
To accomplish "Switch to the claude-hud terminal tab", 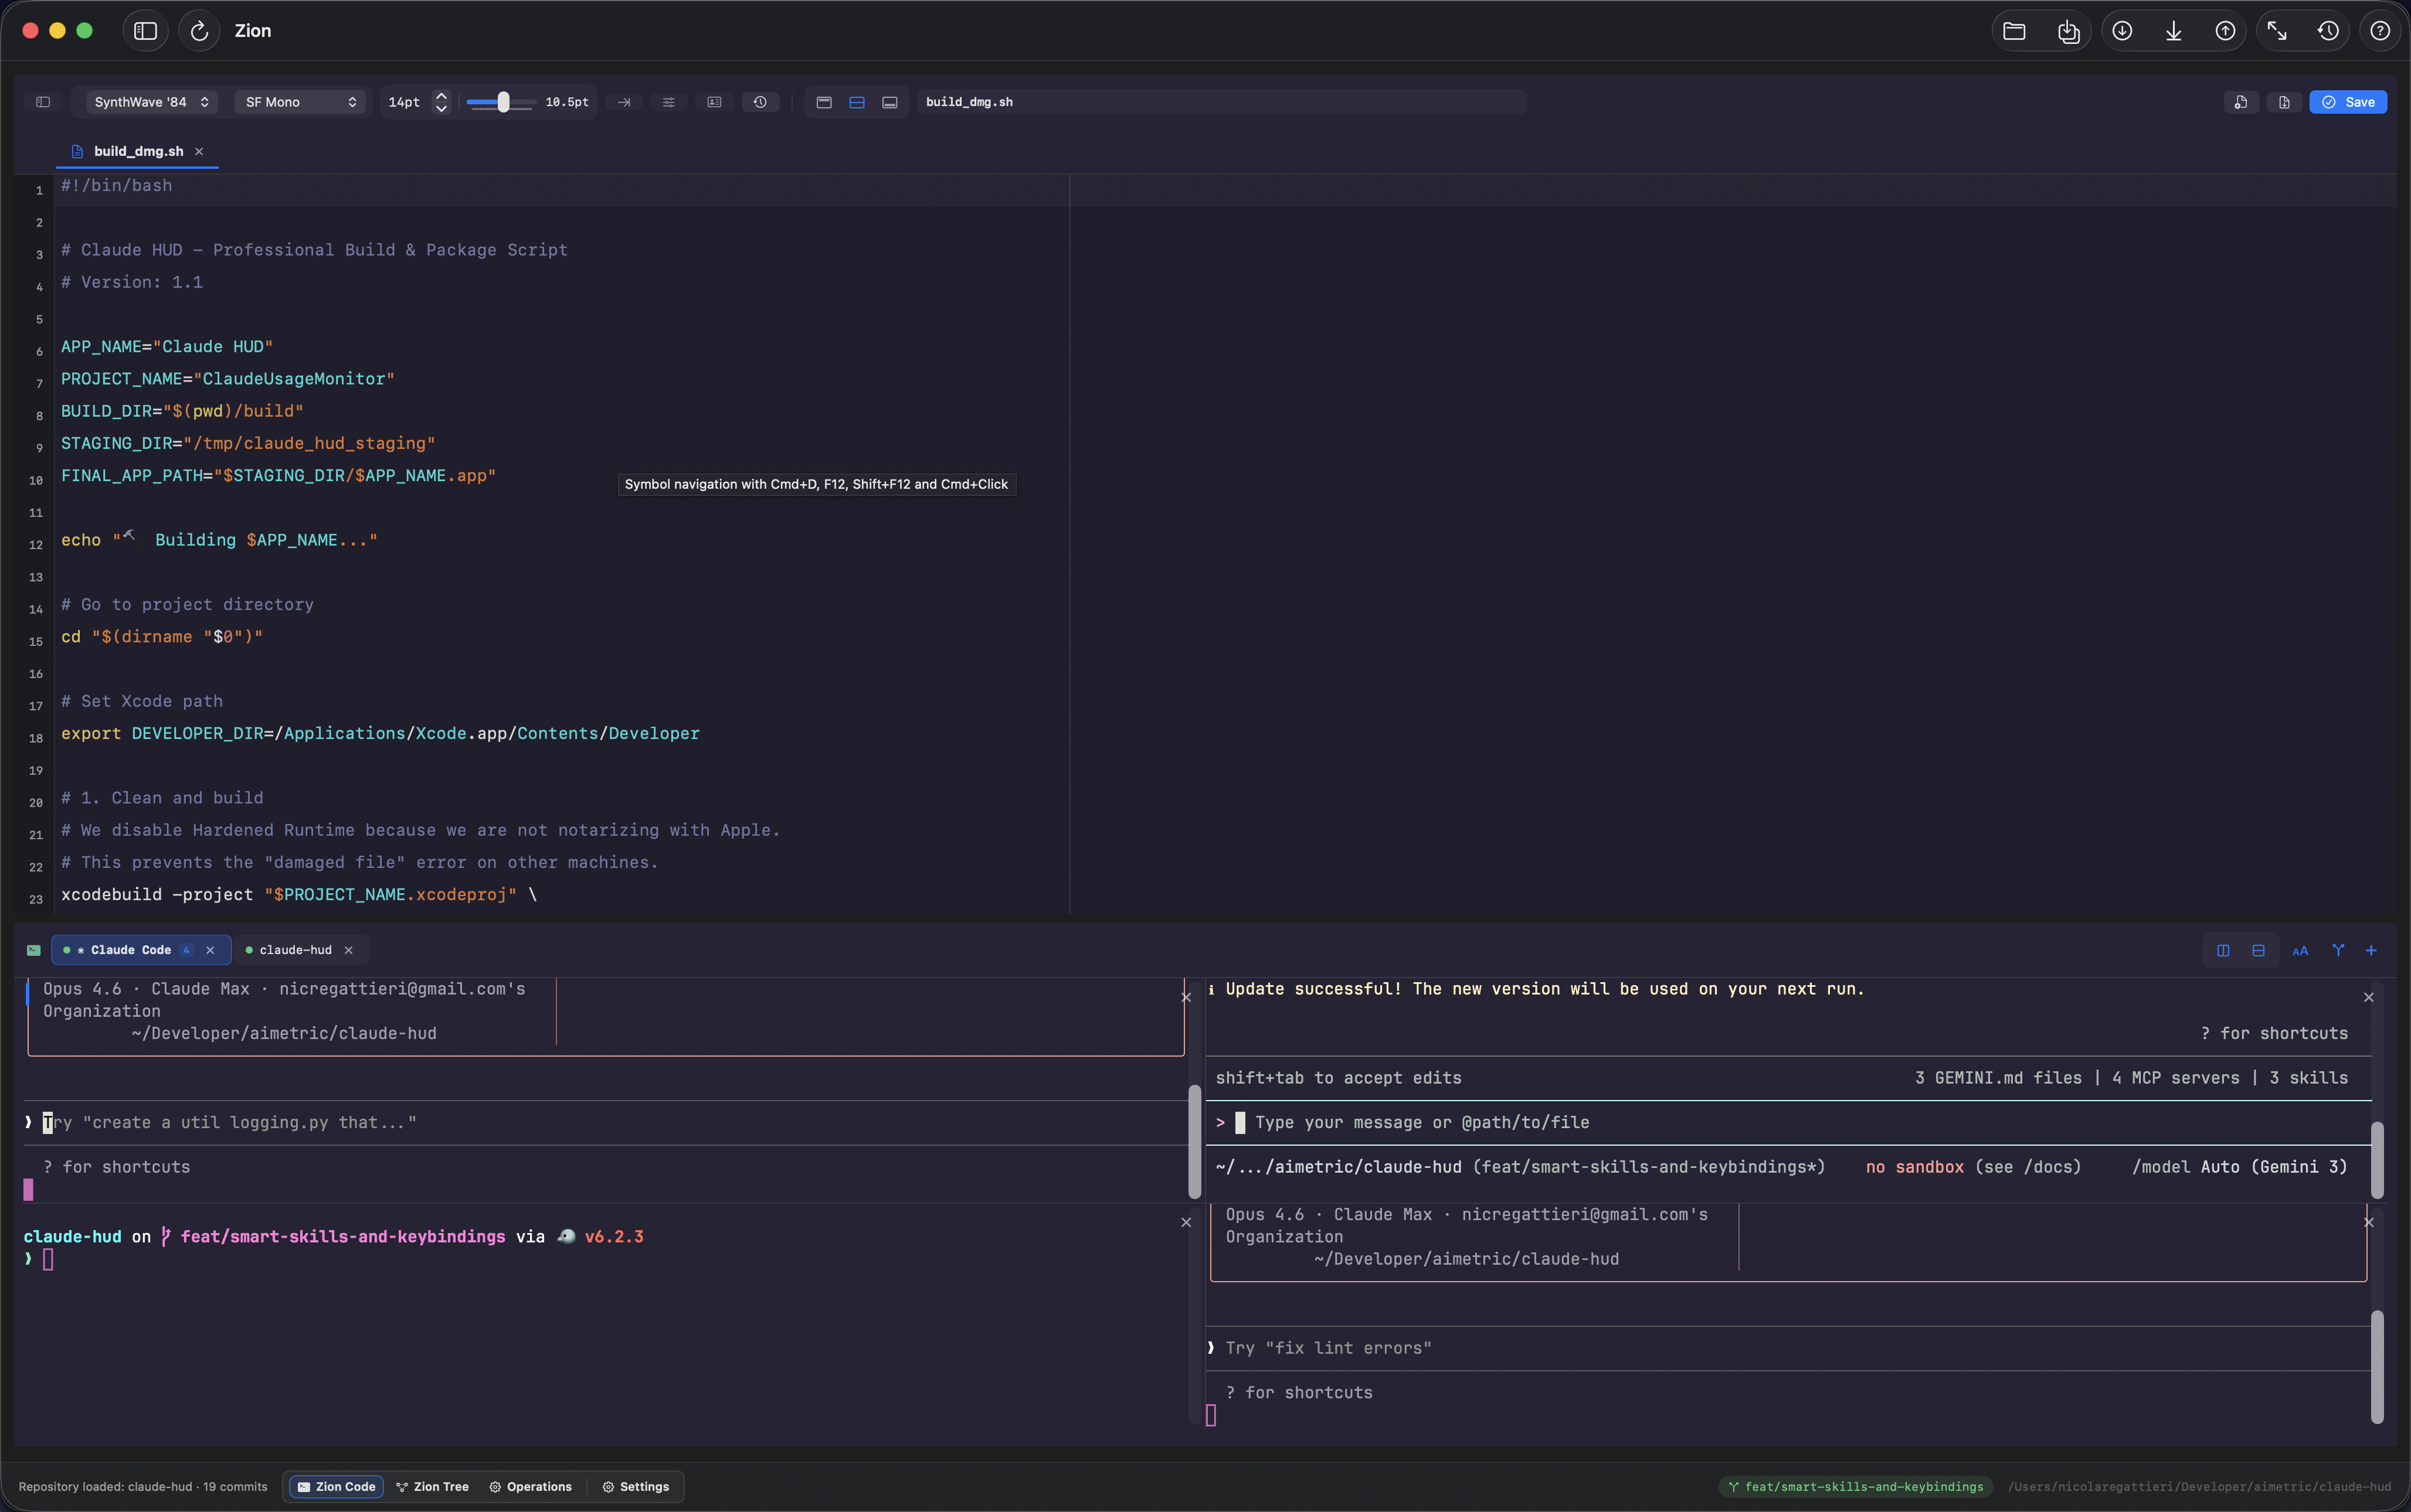I will [x=296, y=950].
